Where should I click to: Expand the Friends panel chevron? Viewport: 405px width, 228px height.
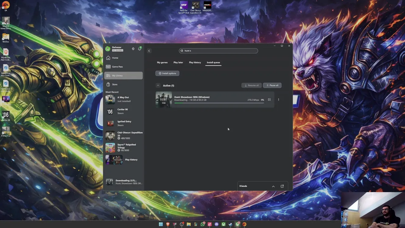tap(273, 186)
